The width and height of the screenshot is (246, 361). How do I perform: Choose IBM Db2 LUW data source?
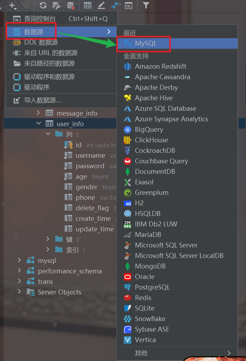(177, 224)
